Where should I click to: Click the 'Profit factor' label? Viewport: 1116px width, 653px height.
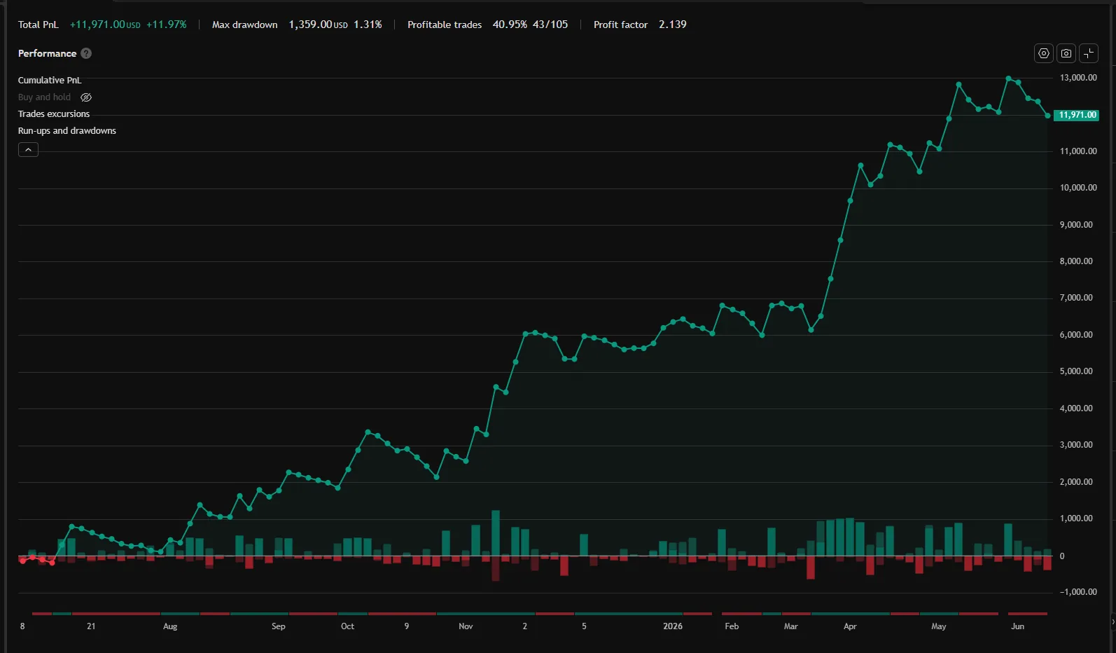[621, 25]
